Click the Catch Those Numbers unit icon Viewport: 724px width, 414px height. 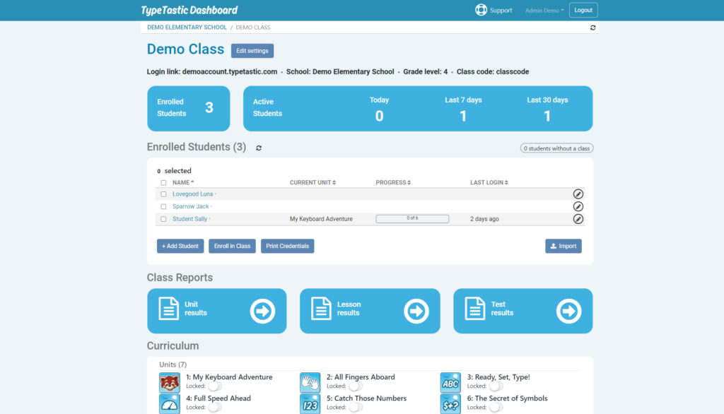click(310, 403)
